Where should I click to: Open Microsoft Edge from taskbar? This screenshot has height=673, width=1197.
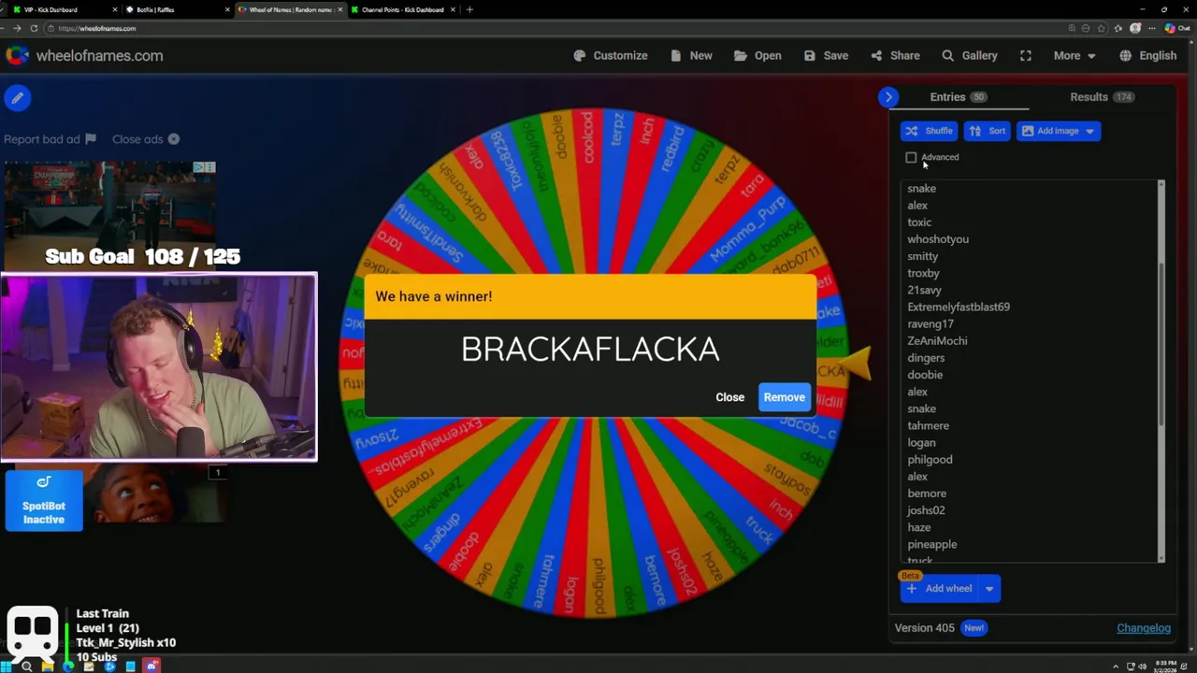68,666
